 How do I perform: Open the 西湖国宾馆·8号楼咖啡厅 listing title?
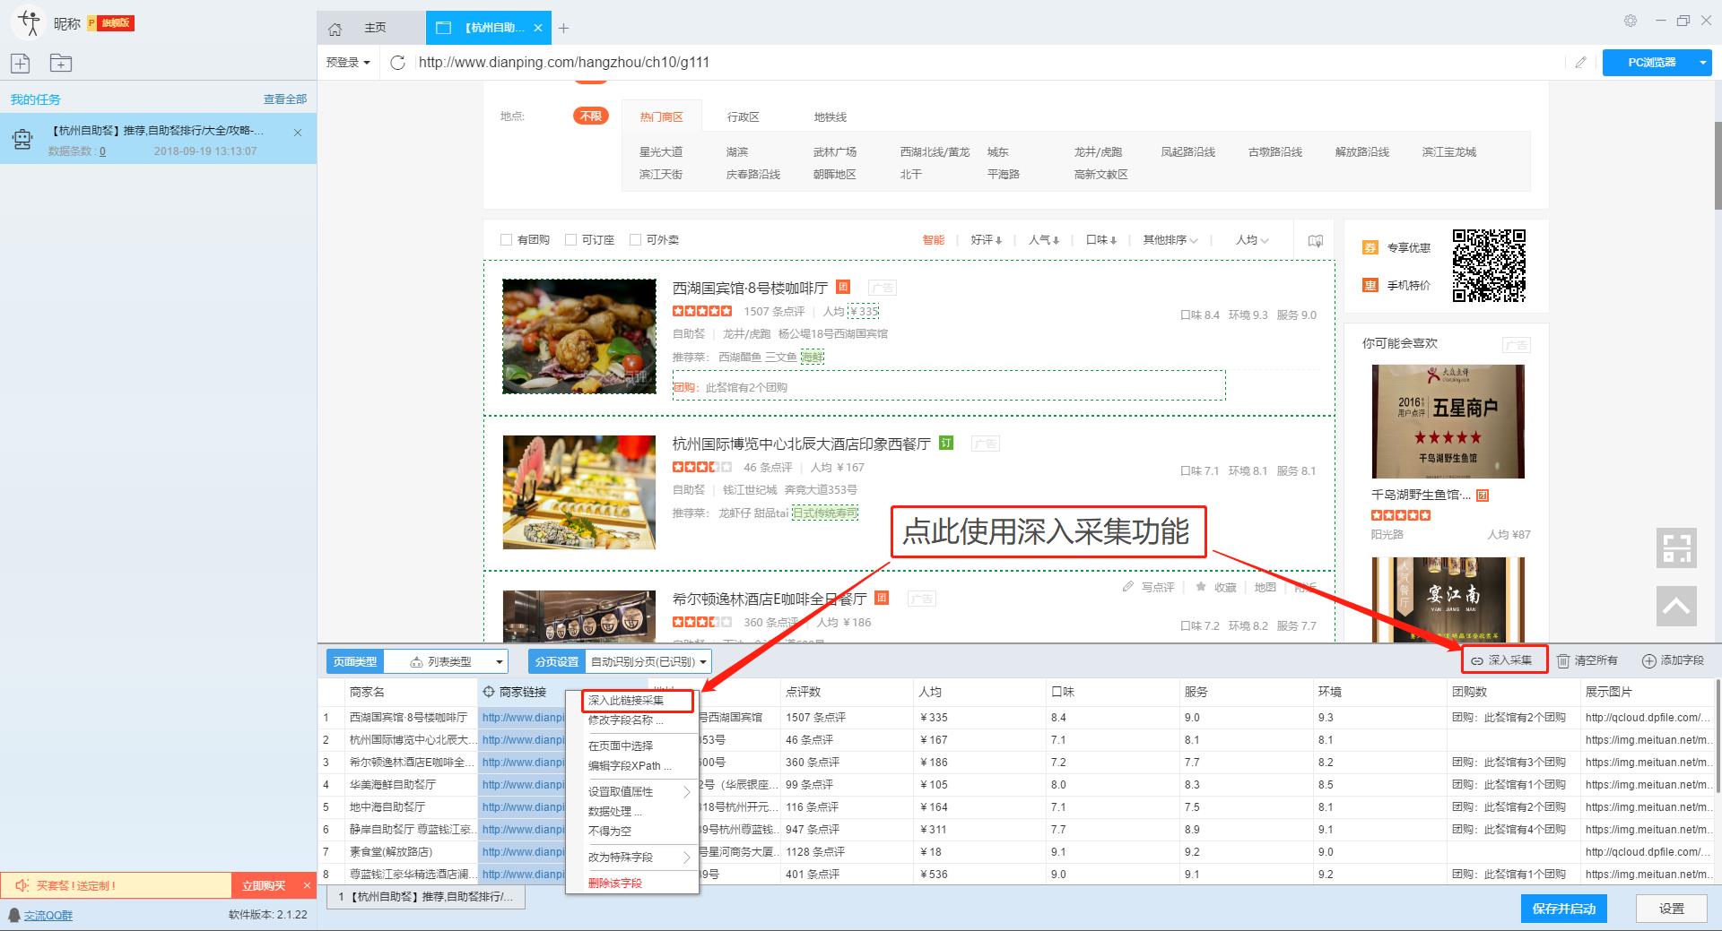750,288
